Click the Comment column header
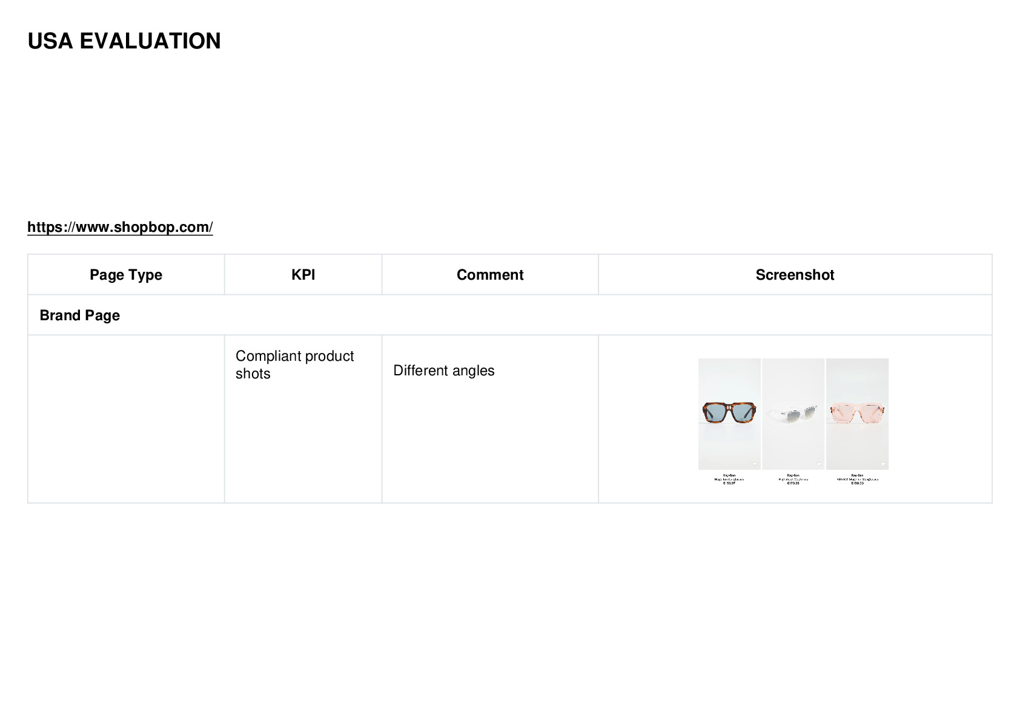The width and height of the screenshot is (1020, 721). pyautogui.click(x=490, y=275)
